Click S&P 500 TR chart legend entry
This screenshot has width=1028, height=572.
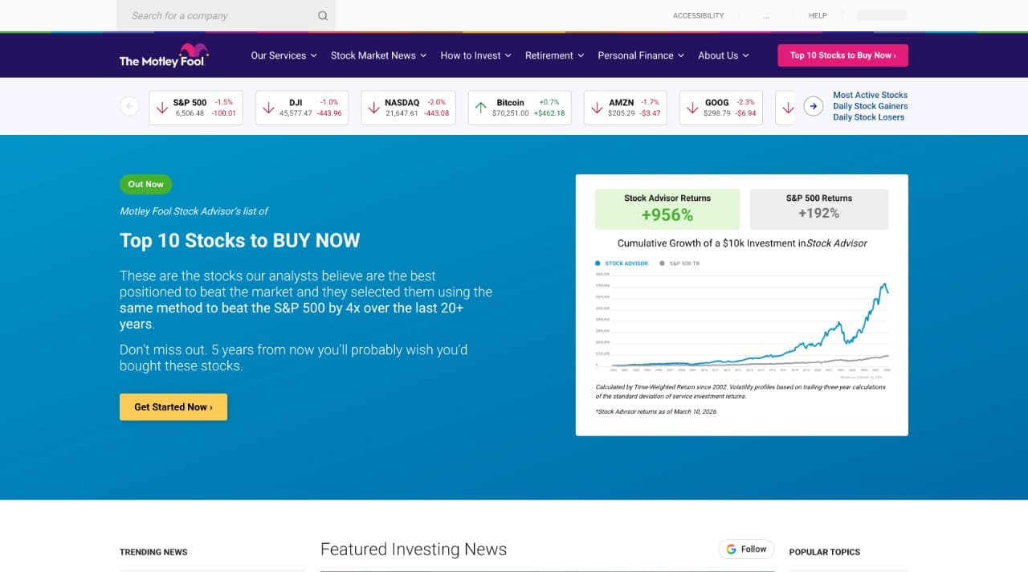tap(679, 264)
